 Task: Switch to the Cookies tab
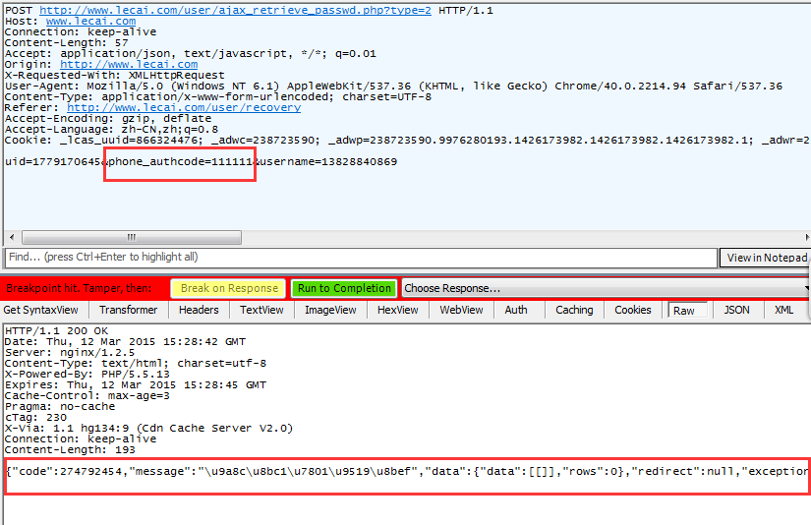point(633,310)
